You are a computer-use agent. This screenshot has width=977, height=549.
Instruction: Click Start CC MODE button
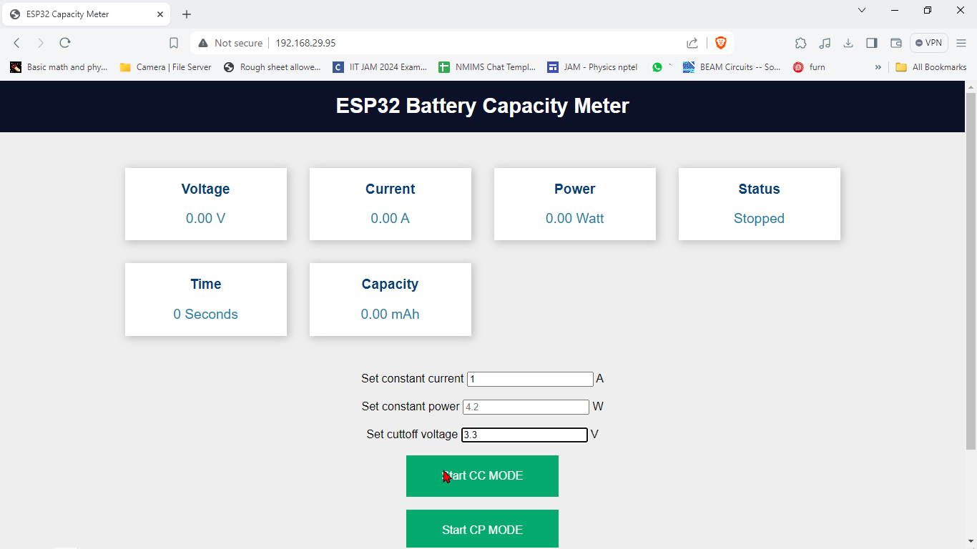(x=482, y=476)
